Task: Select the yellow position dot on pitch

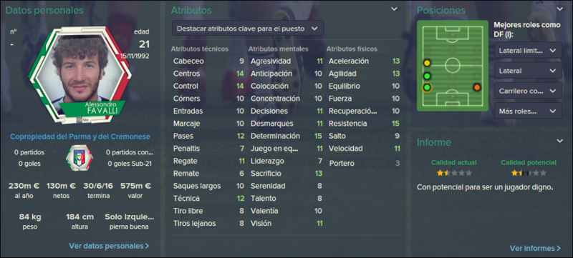Action: [x=427, y=63]
